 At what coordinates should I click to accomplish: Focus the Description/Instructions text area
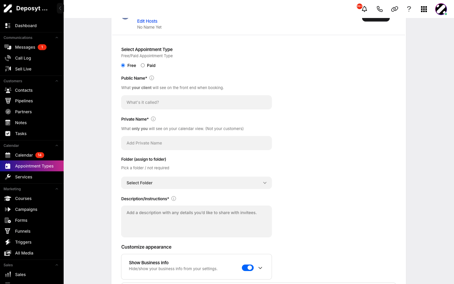pyautogui.click(x=197, y=221)
